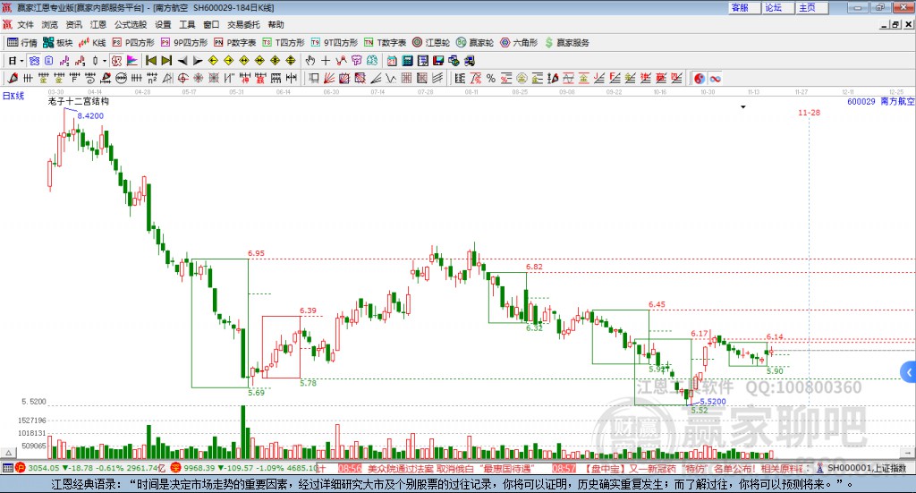Viewport: 916px width, 493px height.
Task: Open the P四方形 tool
Action: pyautogui.click(x=133, y=43)
